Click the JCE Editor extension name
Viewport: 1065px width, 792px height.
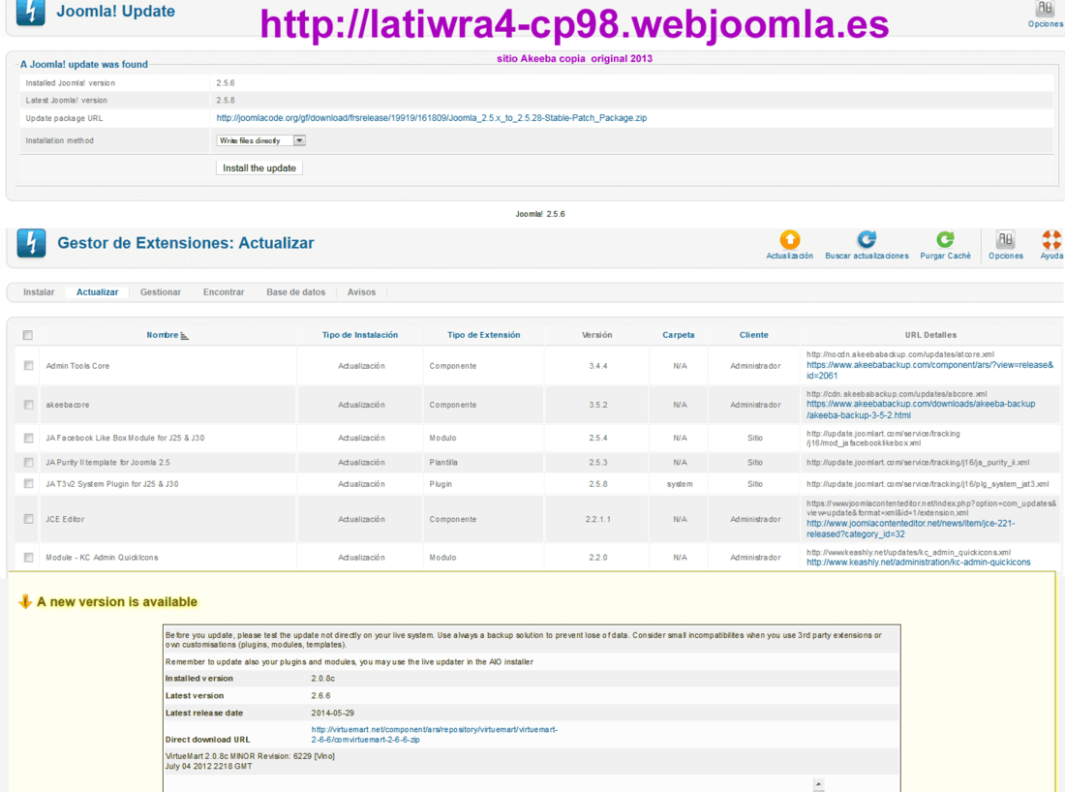(65, 519)
